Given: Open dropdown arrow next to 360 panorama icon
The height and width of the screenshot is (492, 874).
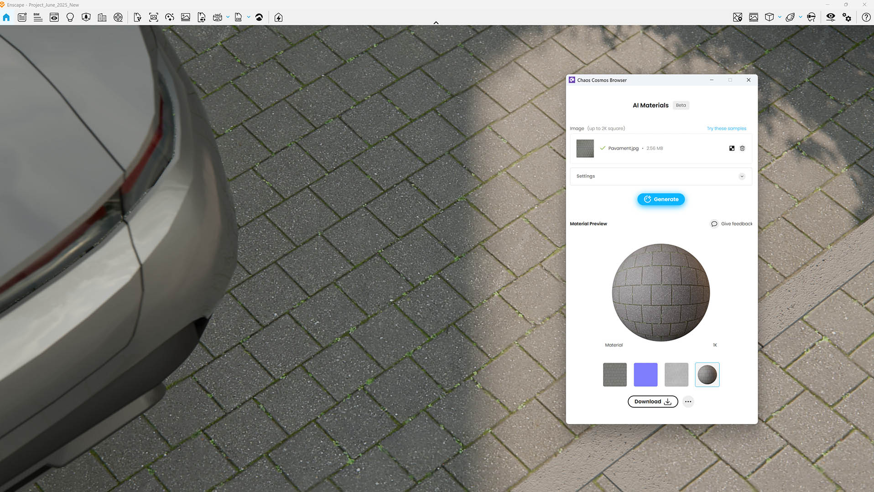Looking at the screenshot, I should 228,17.
